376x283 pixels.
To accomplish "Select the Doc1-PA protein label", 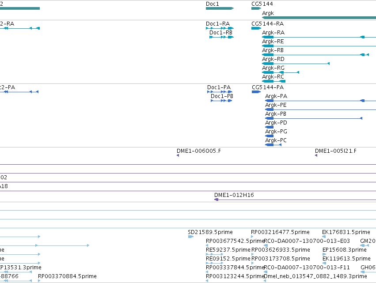I will point(219,87).
